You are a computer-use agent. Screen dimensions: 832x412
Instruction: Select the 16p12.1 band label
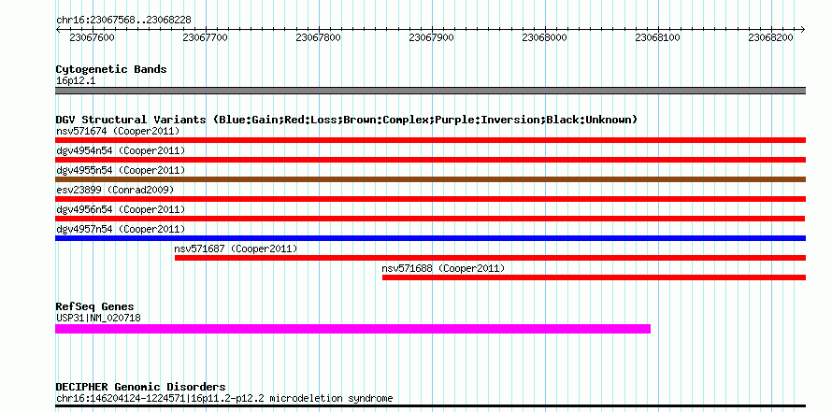[x=76, y=81]
